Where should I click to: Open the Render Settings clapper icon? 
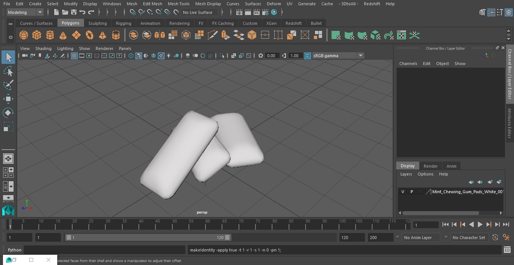(265, 12)
